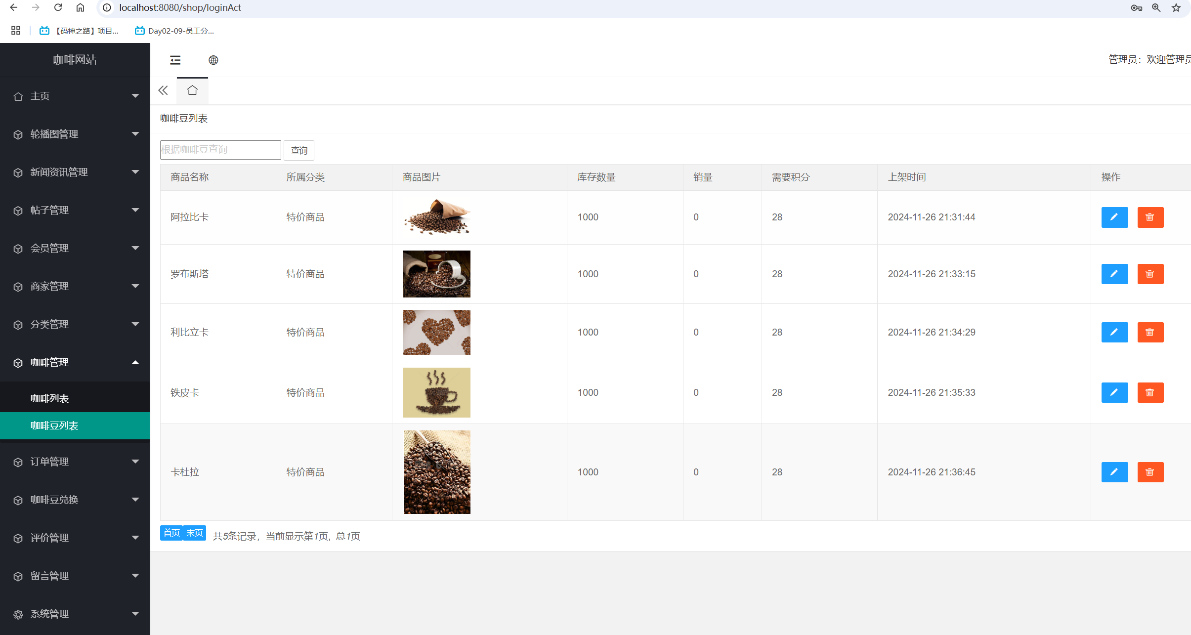Open the apps grid in bookmarks bar
The width and height of the screenshot is (1191, 635).
coord(16,31)
